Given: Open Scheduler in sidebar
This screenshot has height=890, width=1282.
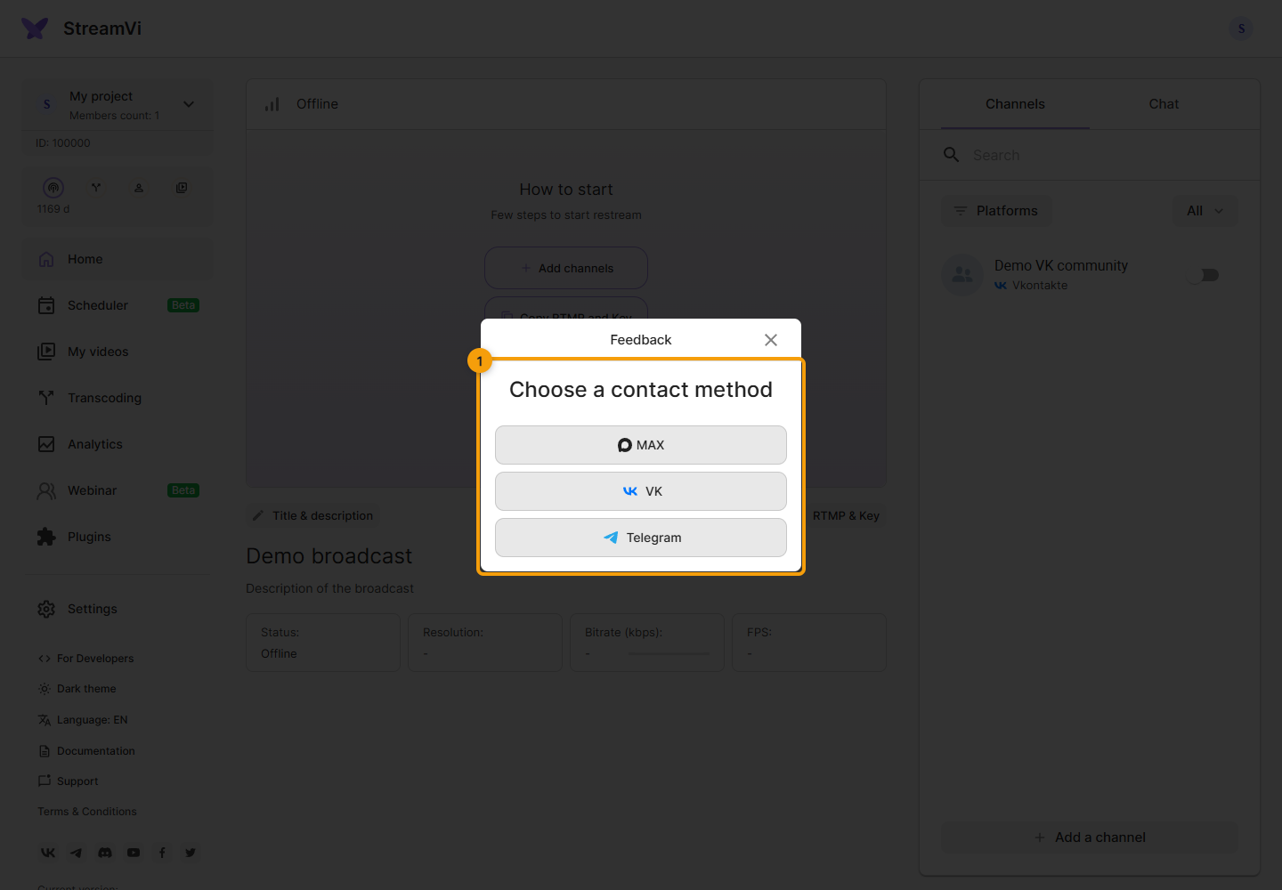Looking at the screenshot, I should 118,305.
